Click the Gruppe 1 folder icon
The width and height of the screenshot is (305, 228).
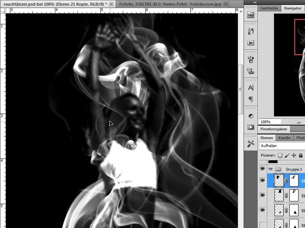[278, 169]
